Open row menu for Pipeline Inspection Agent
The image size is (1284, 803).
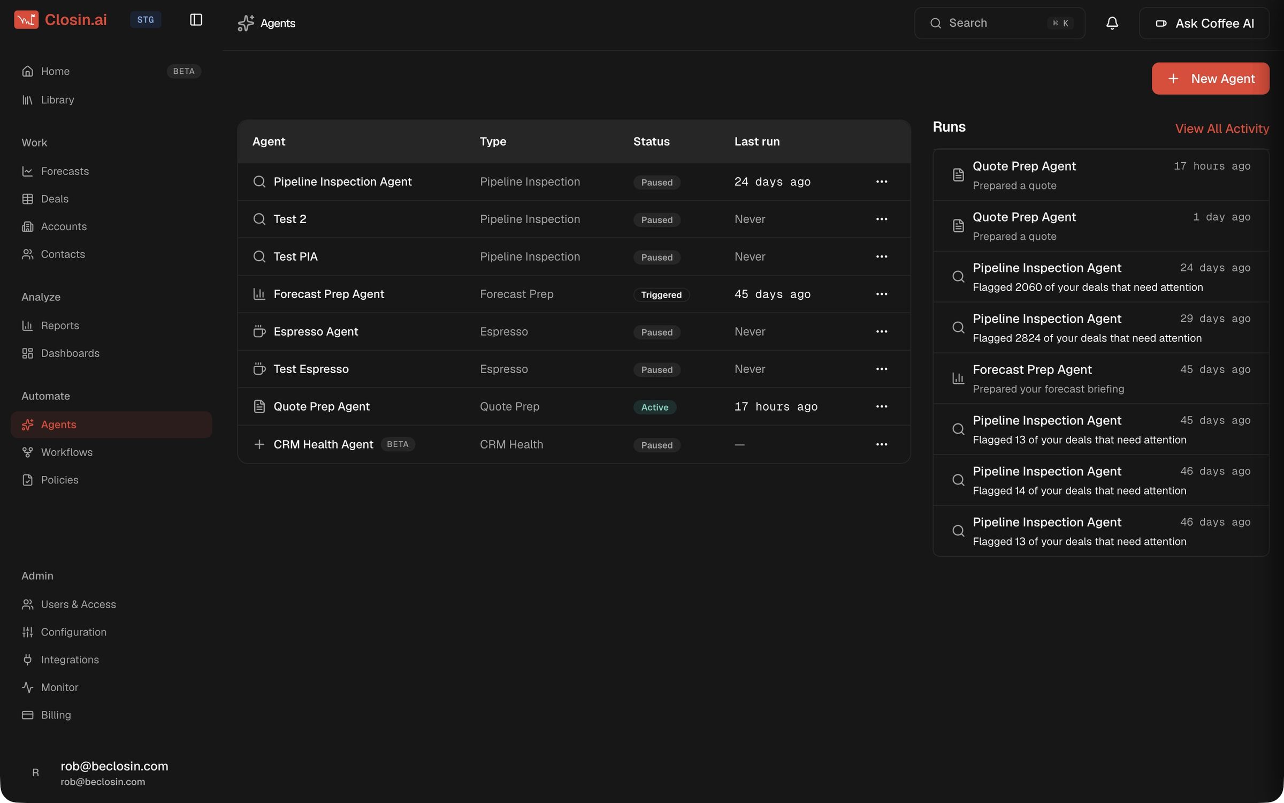click(x=882, y=181)
